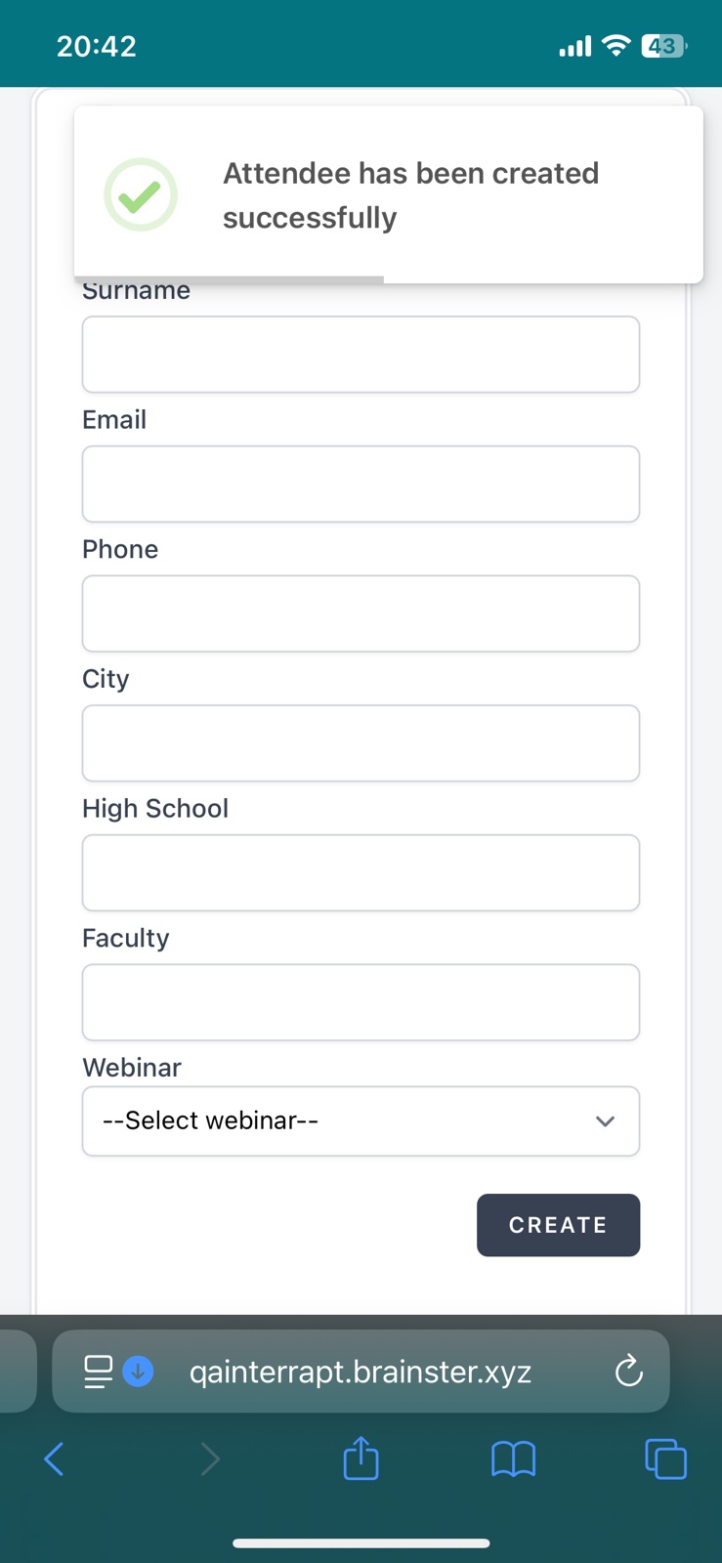Click the High School field
The height and width of the screenshot is (1563, 722).
point(361,873)
